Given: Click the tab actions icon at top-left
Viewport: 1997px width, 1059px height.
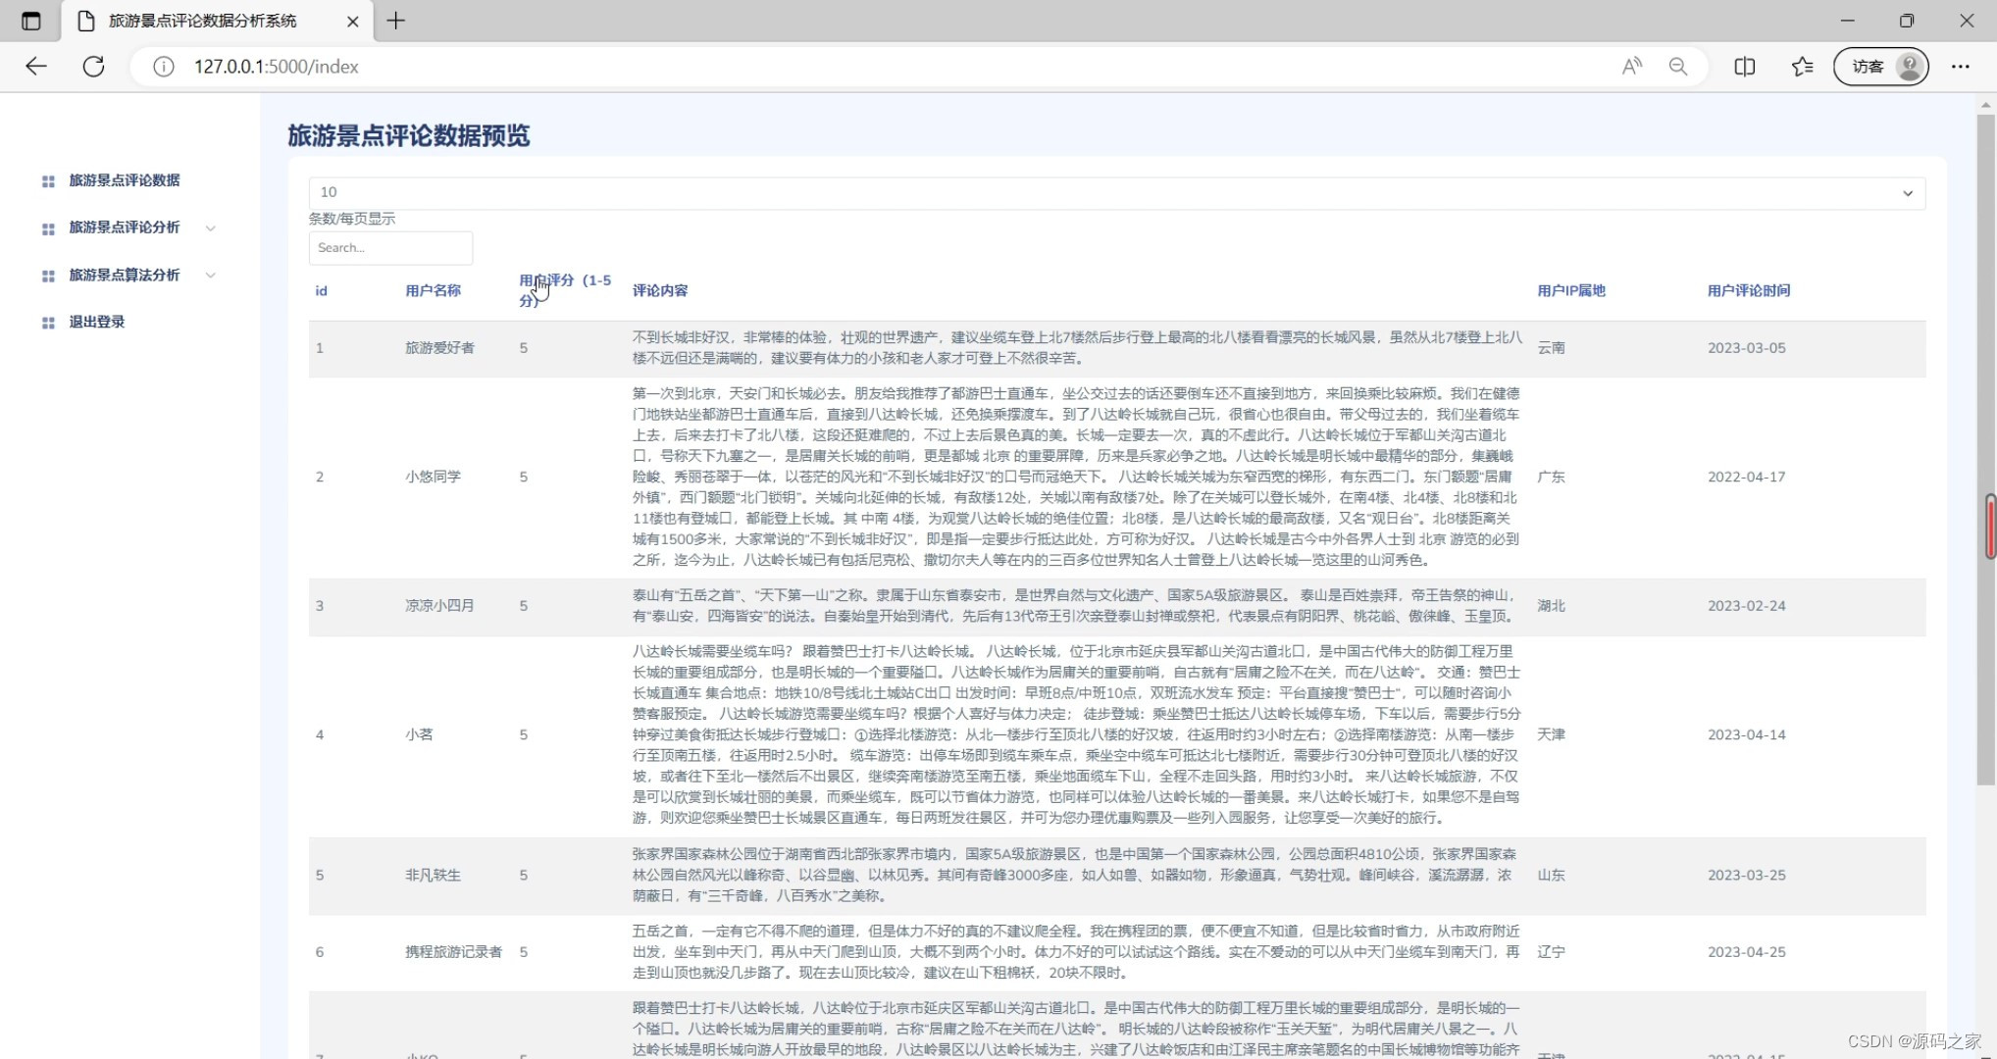Looking at the screenshot, I should 31,21.
